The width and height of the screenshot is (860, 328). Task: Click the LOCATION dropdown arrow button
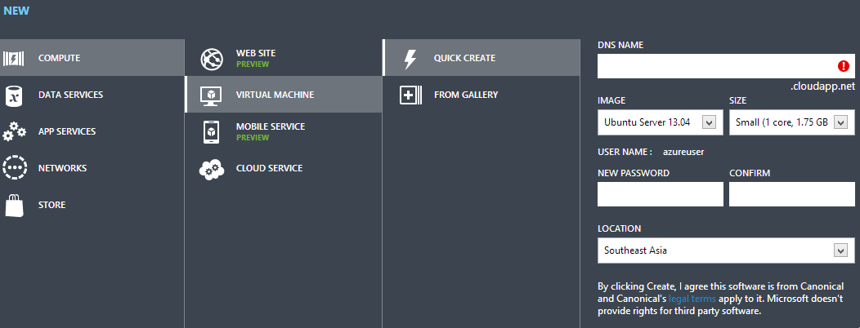(x=841, y=250)
